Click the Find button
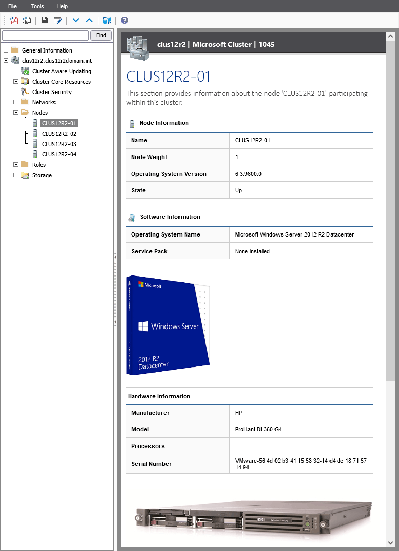399x551 pixels. pyautogui.click(x=101, y=35)
